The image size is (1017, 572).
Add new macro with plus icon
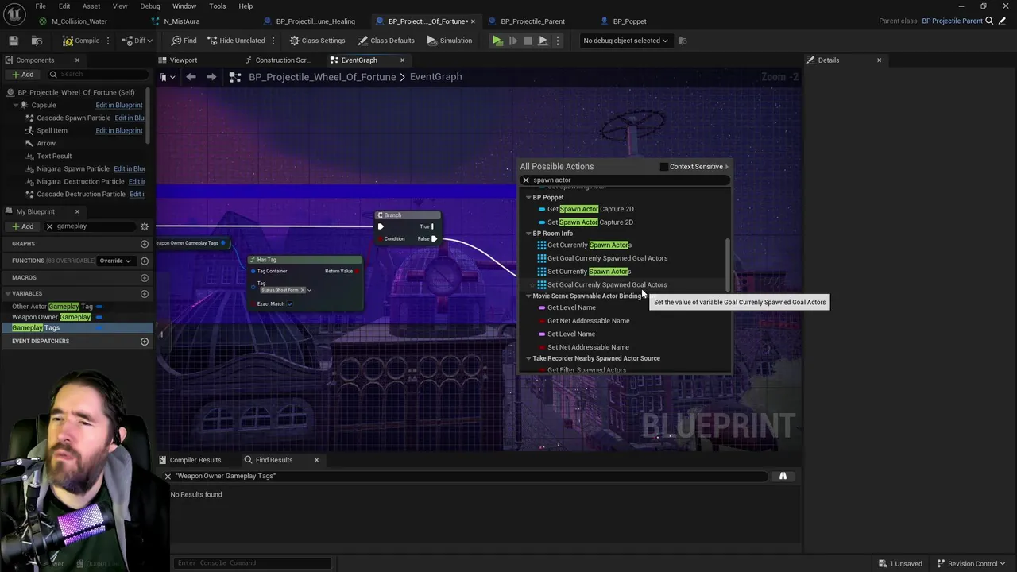tap(145, 278)
